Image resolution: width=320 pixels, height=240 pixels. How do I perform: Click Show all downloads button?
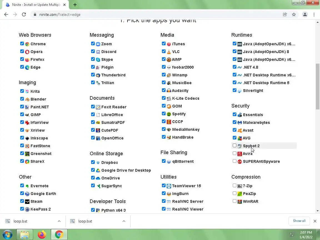pyautogui.click(x=299, y=221)
